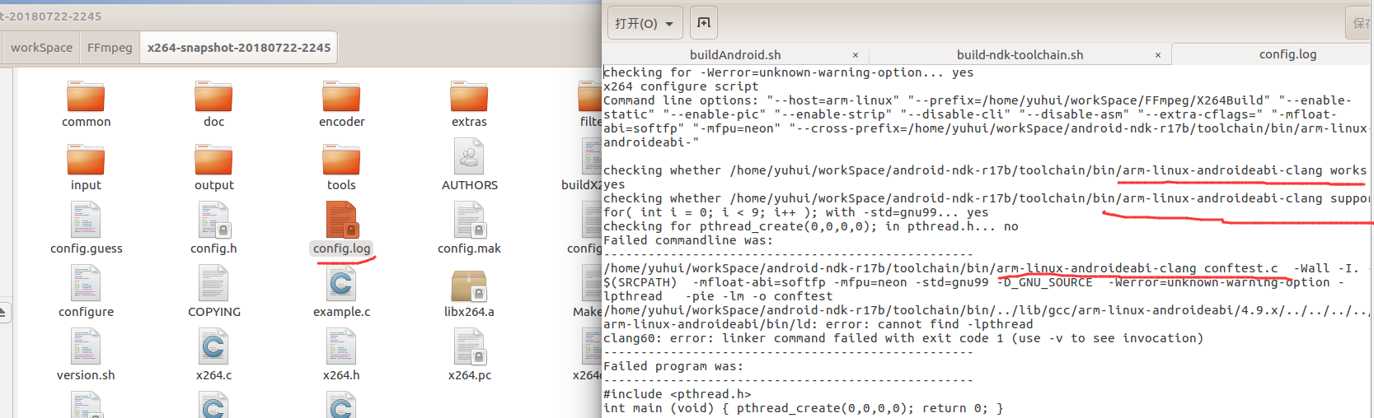1374x418 pixels.
Task: Open the doc folder
Action: click(213, 97)
